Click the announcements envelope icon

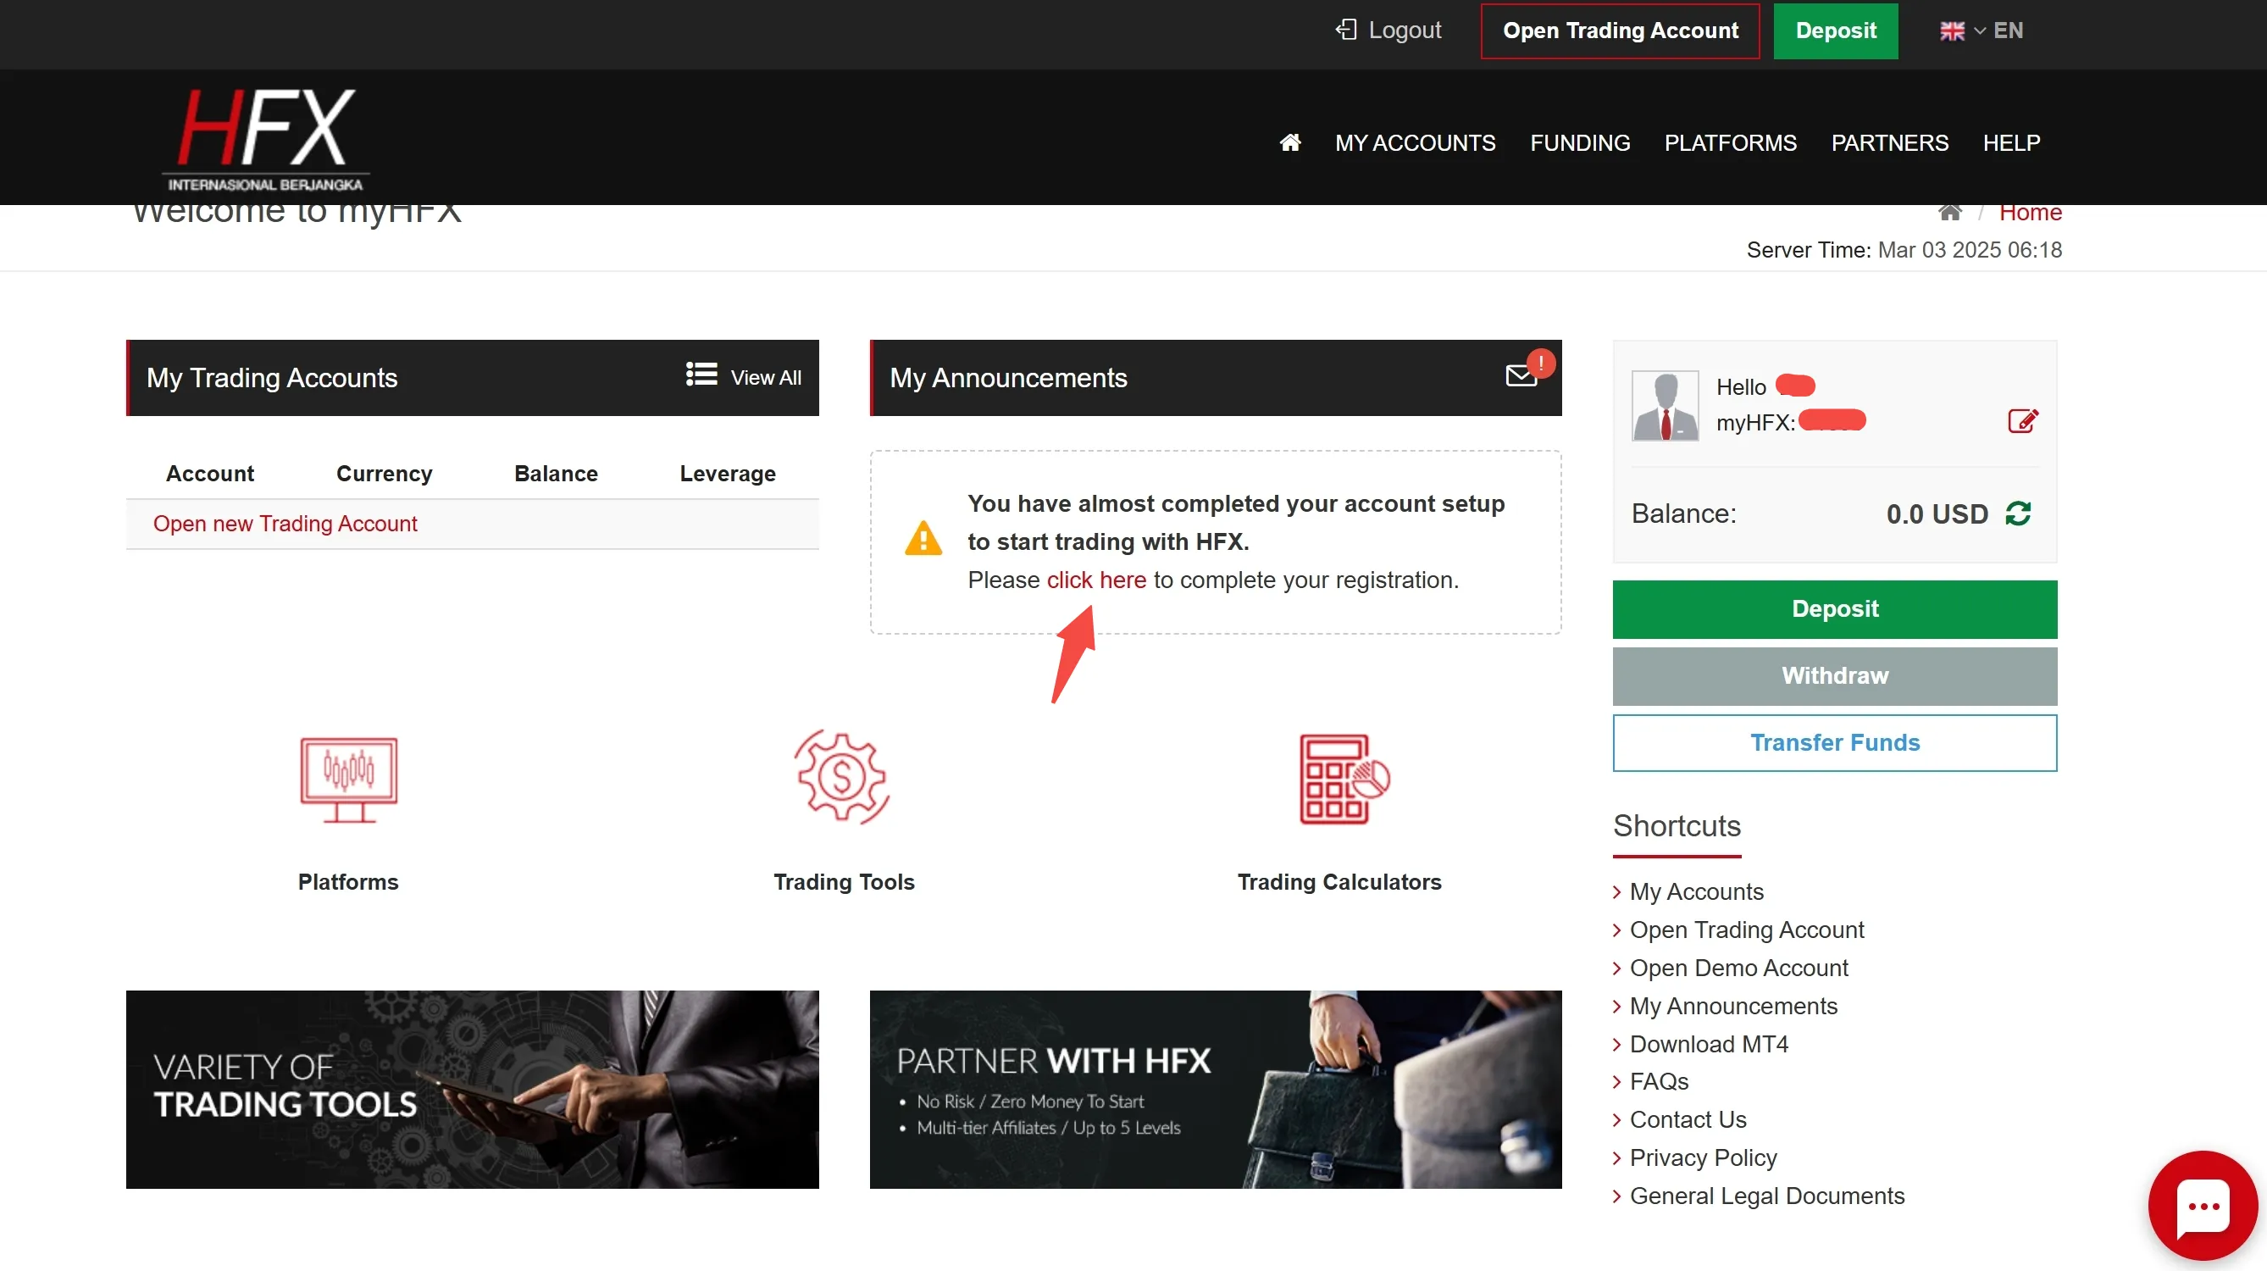click(1521, 376)
